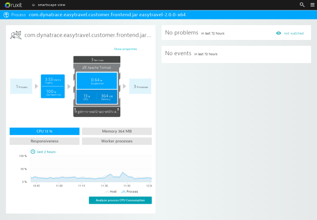Viewport: 317px width, 220px height.
Task: Select the 100% Connectivity tile
Action: coord(53,92)
